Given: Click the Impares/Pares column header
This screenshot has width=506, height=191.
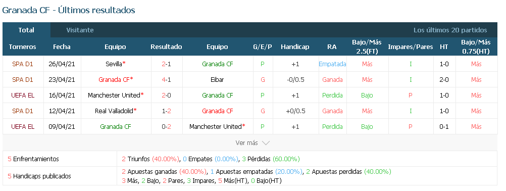Looking at the screenshot, I should 411,47.
